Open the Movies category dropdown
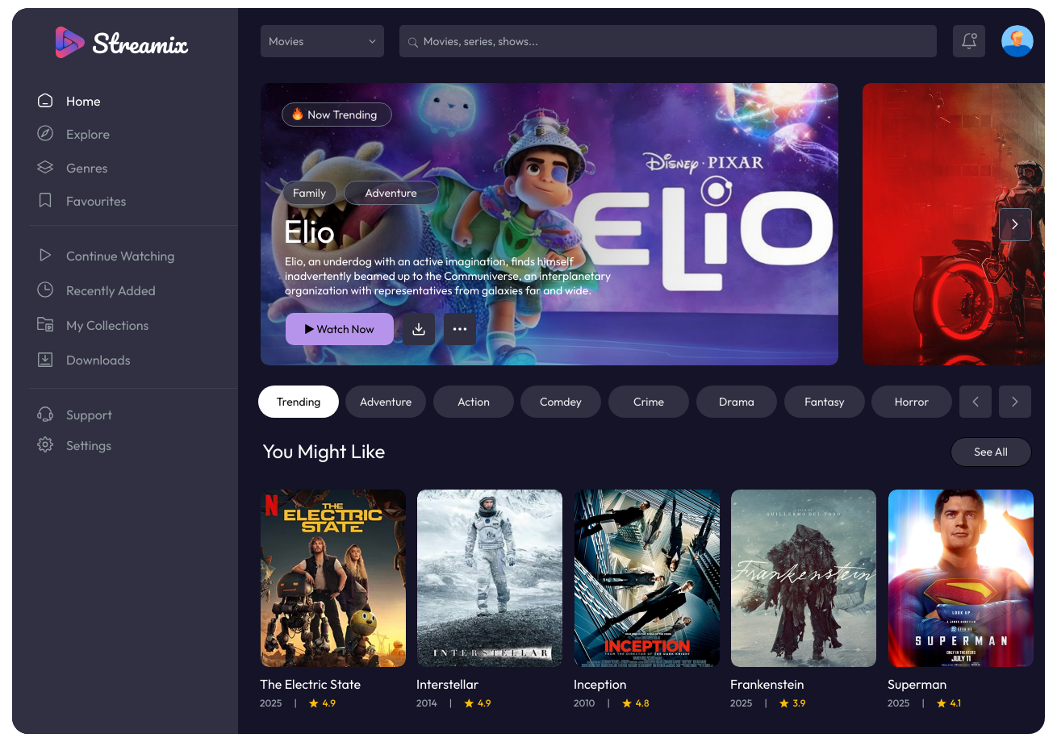The width and height of the screenshot is (1057, 742). pyautogui.click(x=322, y=40)
